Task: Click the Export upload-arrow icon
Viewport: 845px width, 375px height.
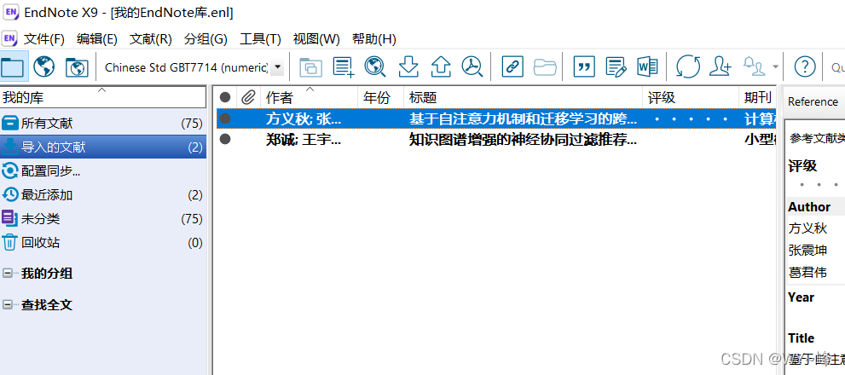Action: [441, 66]
